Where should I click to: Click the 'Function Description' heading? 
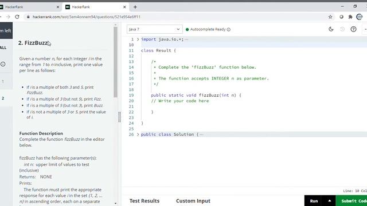pos(41,133)
